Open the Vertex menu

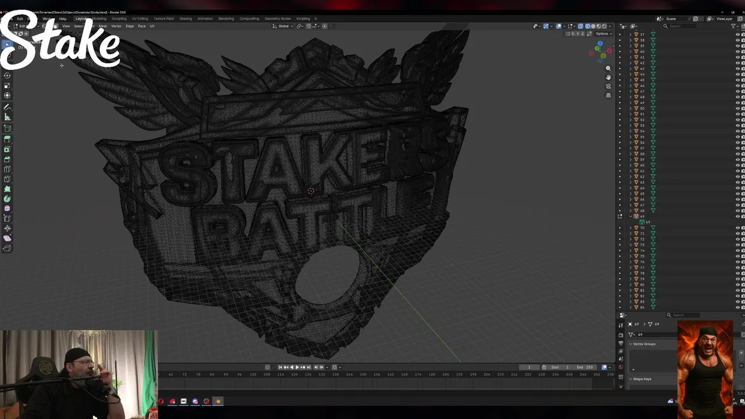[x=116, y=26]
